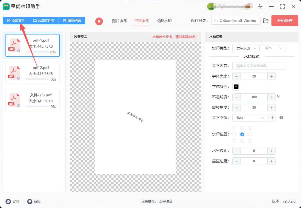Click the 添加文件 button
Screen dimensions: 301x208
click(16, 21)
